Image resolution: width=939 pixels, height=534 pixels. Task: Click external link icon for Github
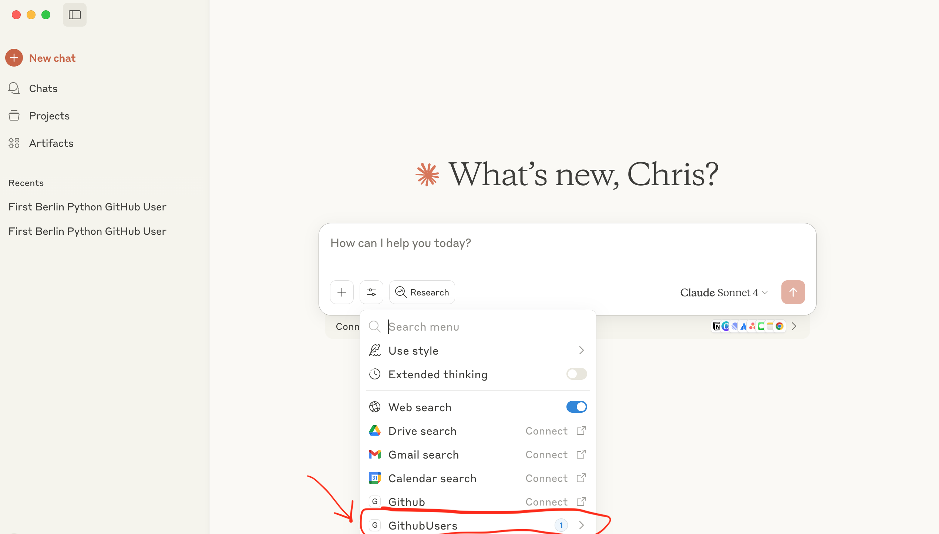click(x=581, y=501)
